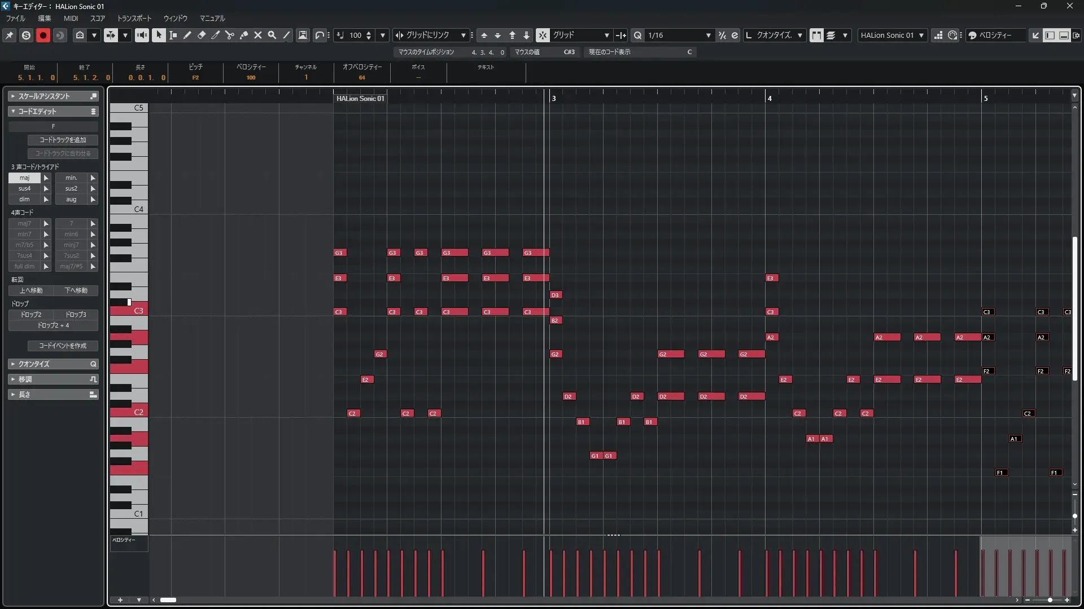Select the Split scissors tool
The image size is (1084, 609).
tap(229, 35)
